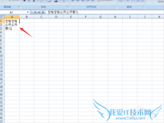Click the text 蓉儿 on the third line

point(8,28)
